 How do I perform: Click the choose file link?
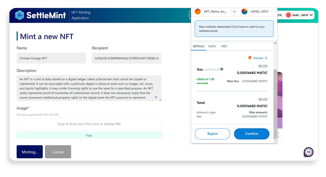112,124
